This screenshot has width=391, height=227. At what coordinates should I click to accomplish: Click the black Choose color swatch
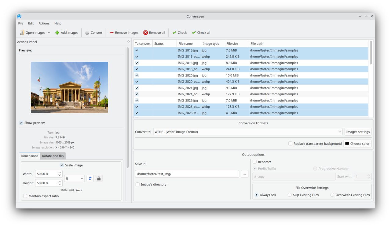347,144
